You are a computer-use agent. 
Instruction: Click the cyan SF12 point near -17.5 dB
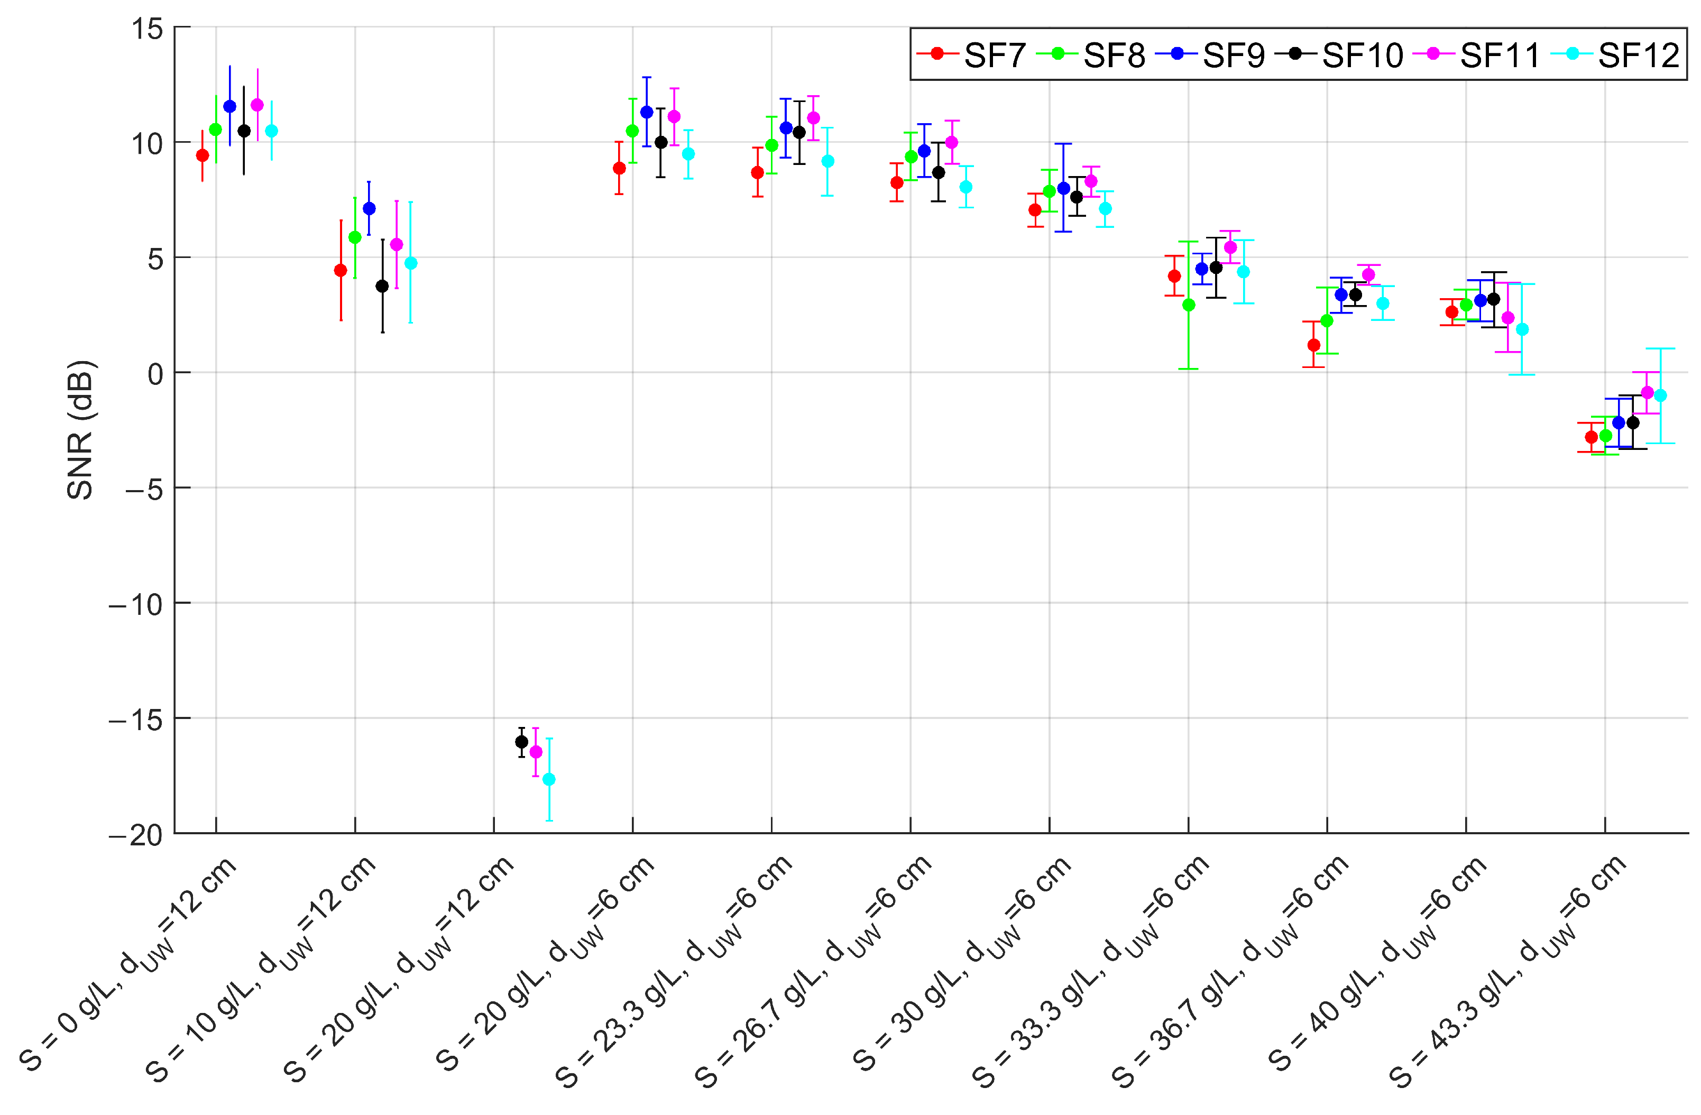click(x=549, y=779)
